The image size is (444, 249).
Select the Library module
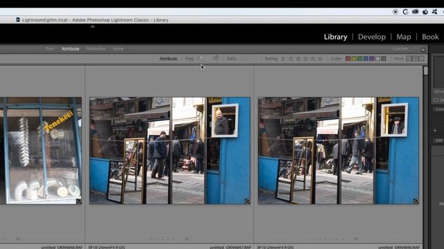(x=335, y=37)
